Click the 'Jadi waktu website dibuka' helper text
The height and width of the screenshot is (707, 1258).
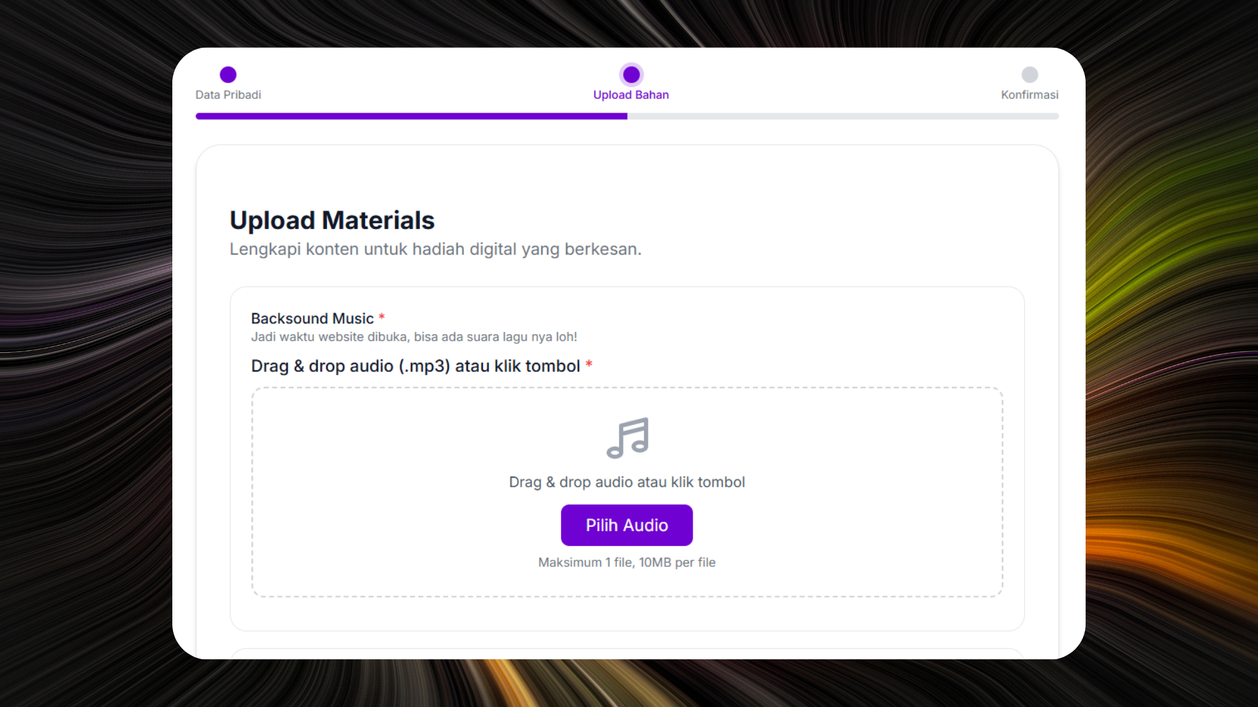click(x=414, y=337)
